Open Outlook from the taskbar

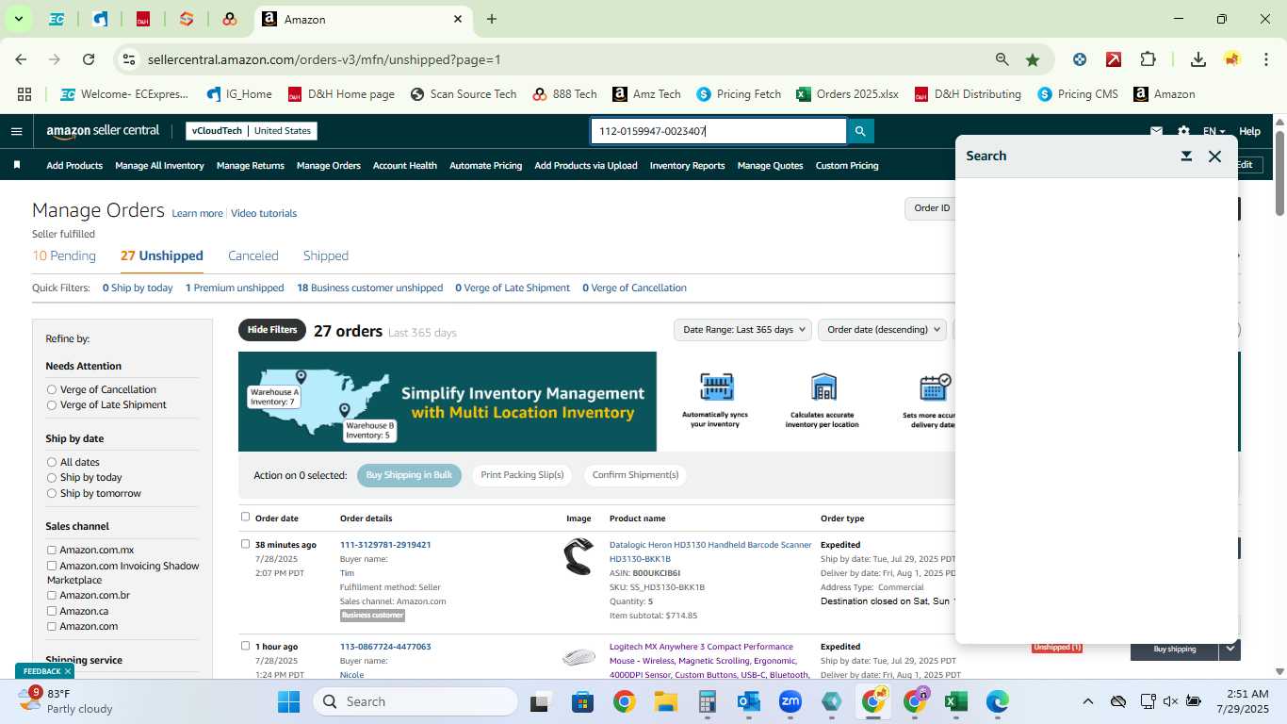coord(749,701)
